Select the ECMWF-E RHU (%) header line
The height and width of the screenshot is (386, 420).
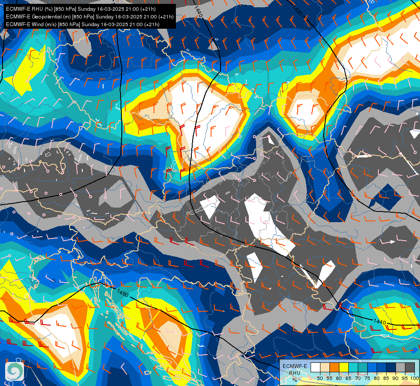pyautogui.click(x=81, y=9)
